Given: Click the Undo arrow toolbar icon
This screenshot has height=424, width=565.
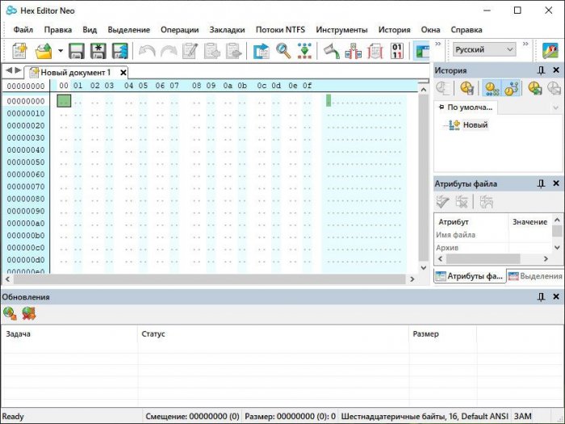Looking at the screenshot, I should (147, 51).
